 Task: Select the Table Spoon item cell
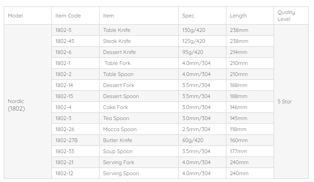[118, 74]
